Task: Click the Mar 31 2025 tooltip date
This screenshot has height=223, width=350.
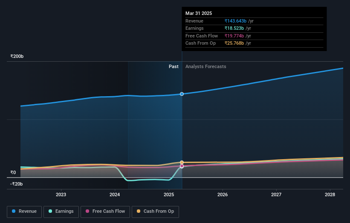Action: 199,13
